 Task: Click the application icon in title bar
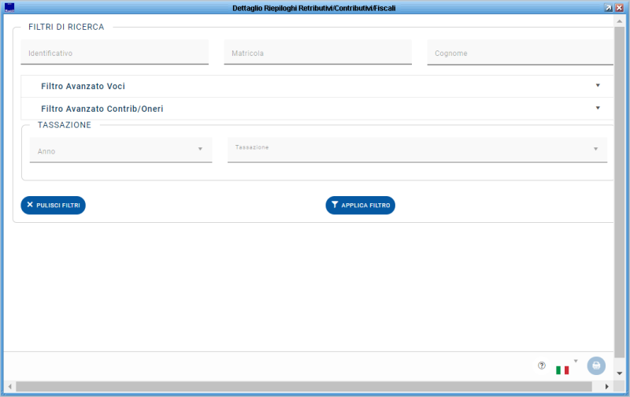(x=9, y=8)
